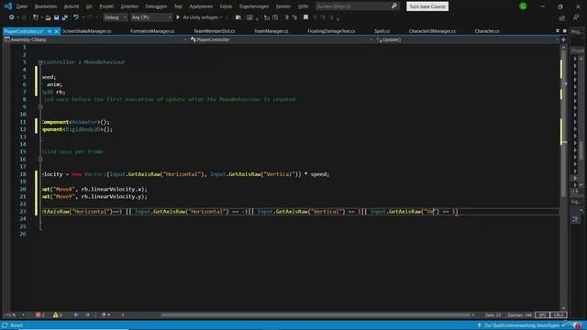
Task: Click line number 23 in the gutter
Action: [23, 212]
